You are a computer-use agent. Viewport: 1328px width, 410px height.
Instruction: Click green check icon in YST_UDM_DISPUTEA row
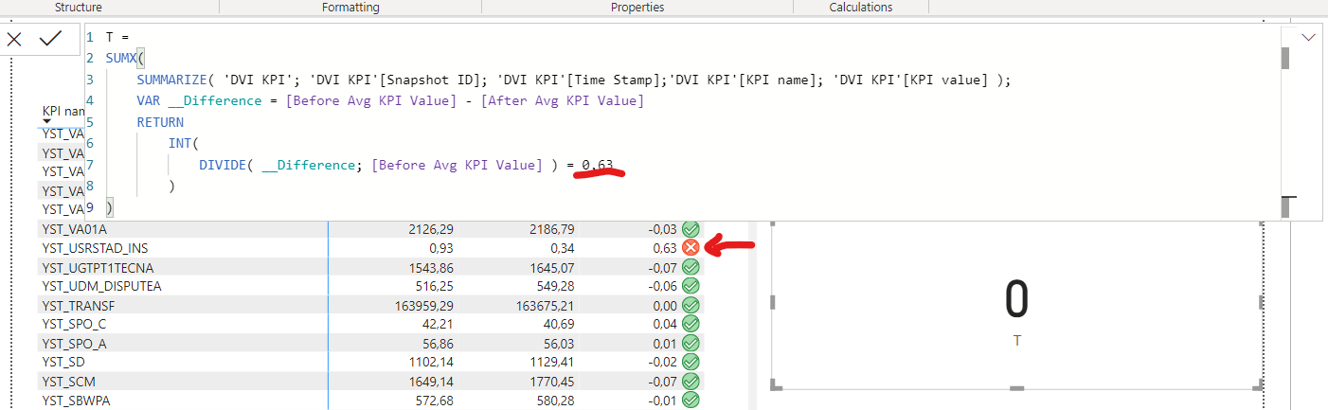click(691, 286)
